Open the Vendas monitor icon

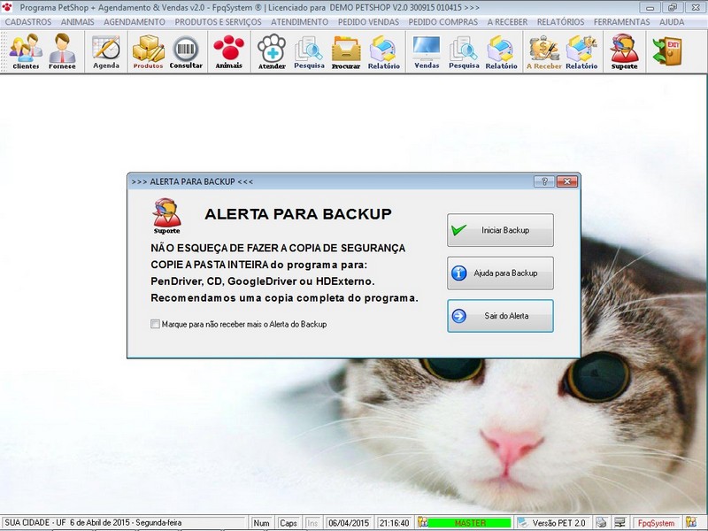(x=427, y=51)
